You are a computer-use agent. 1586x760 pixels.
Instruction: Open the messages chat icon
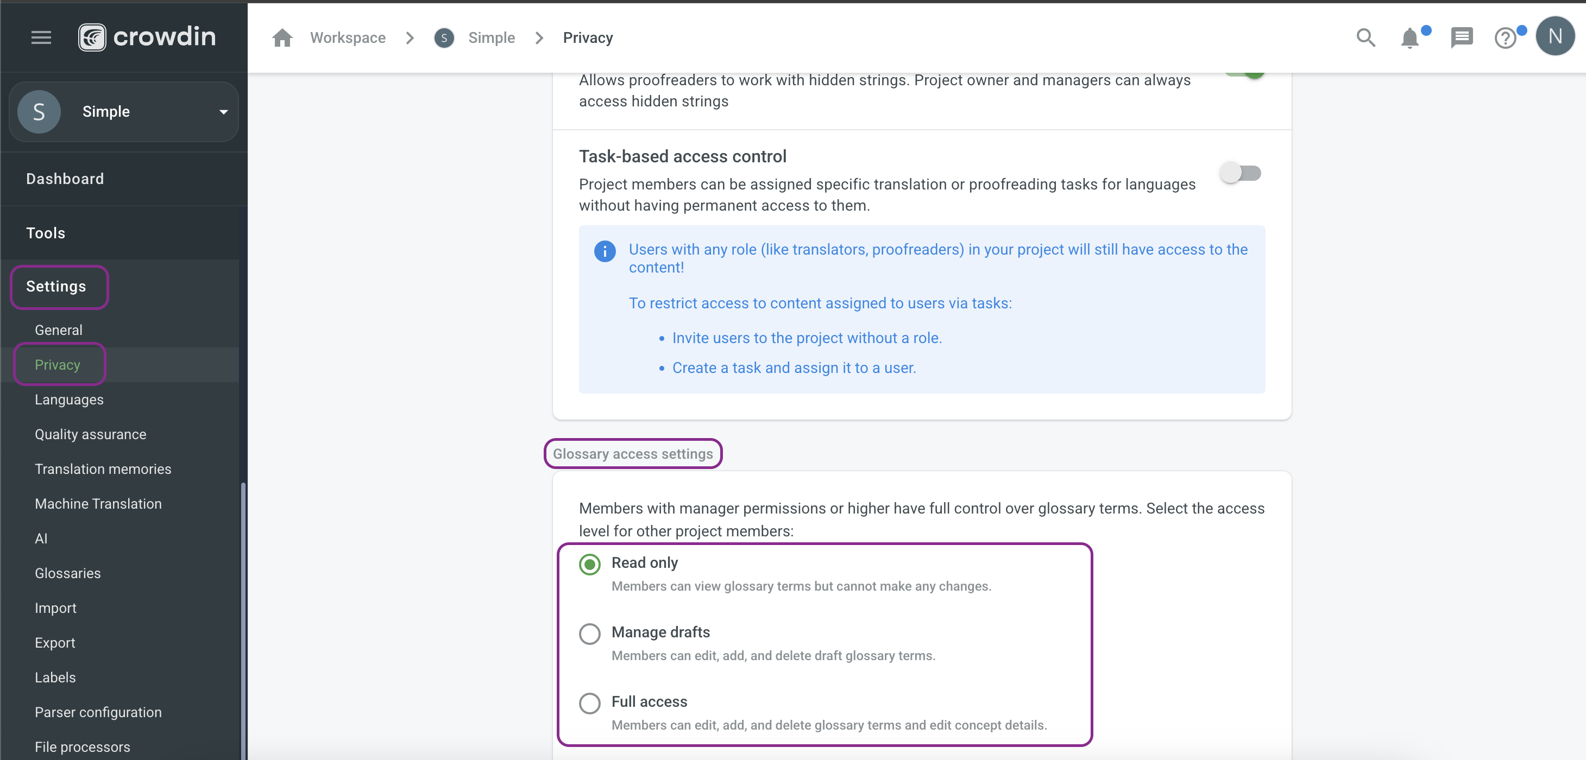[1461, 38]
